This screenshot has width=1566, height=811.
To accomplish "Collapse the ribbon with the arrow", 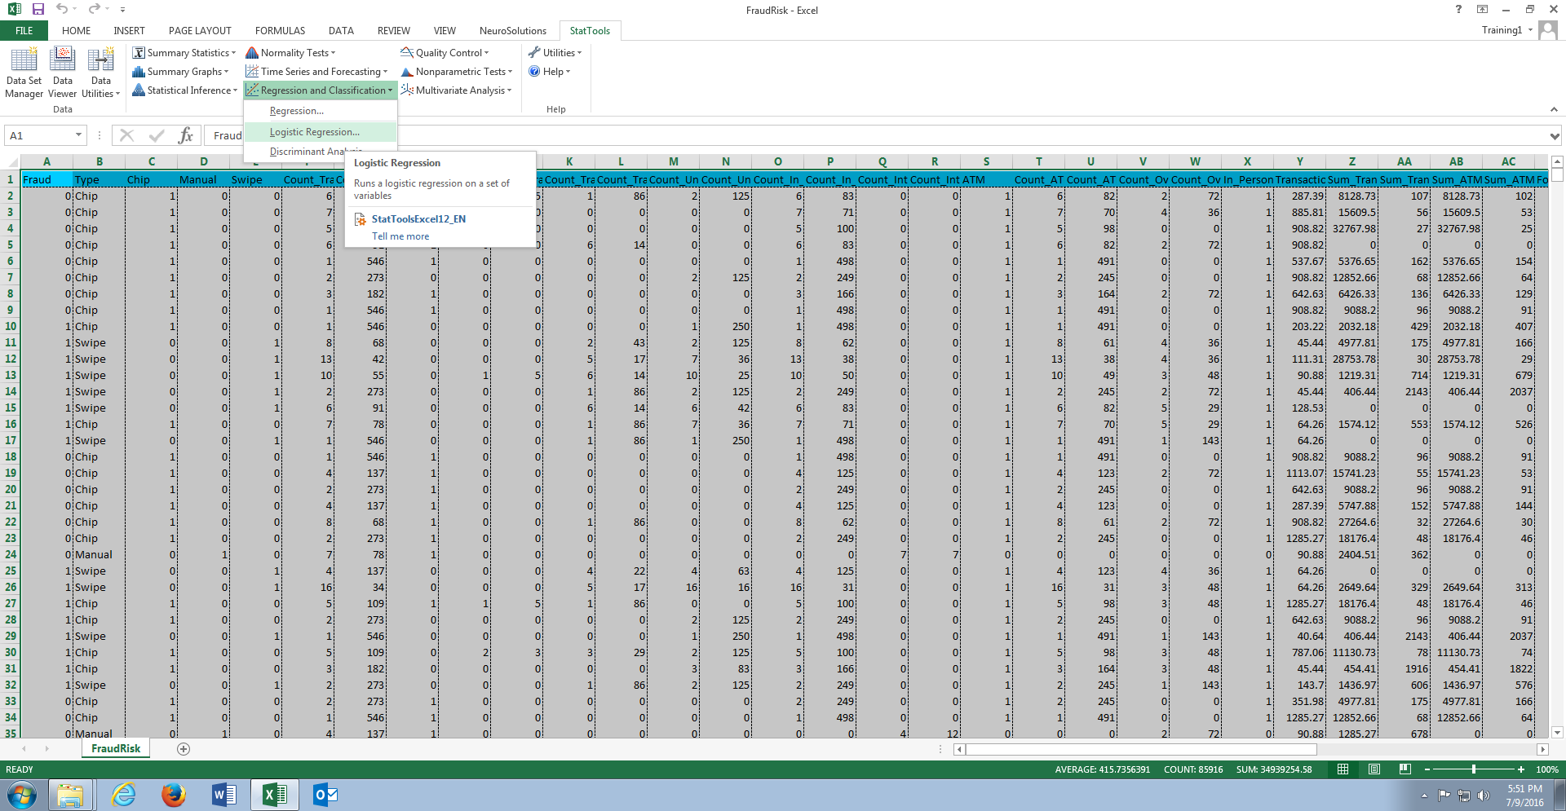I will (1554, 109).
